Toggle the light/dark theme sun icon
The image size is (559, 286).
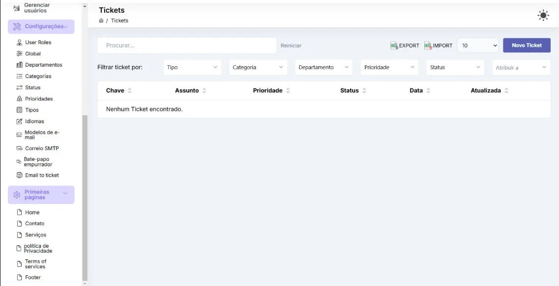click(543, 15)
